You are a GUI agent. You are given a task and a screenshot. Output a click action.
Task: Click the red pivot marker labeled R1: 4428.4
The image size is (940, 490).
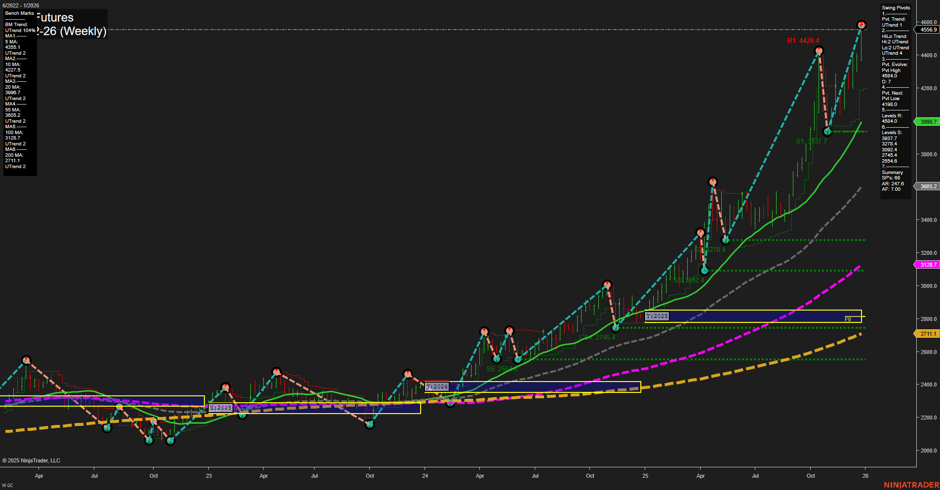tap(819, 50)
